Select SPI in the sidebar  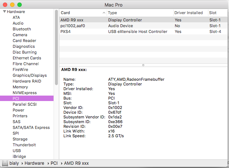[x=16, y=133]
